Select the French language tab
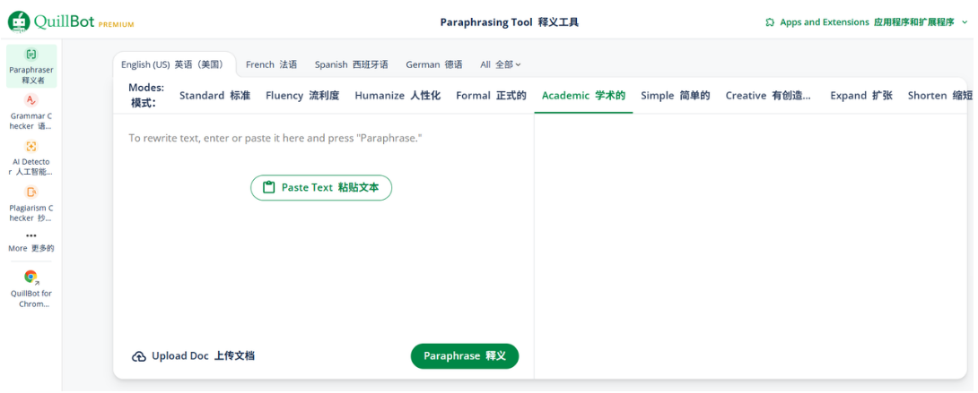 (x=271, y=64)
